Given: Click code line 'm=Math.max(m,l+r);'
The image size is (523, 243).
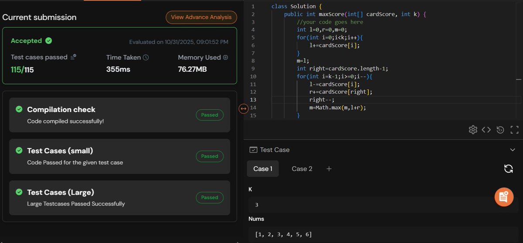Looking at the screenshot, I should (x=337, y=107).
